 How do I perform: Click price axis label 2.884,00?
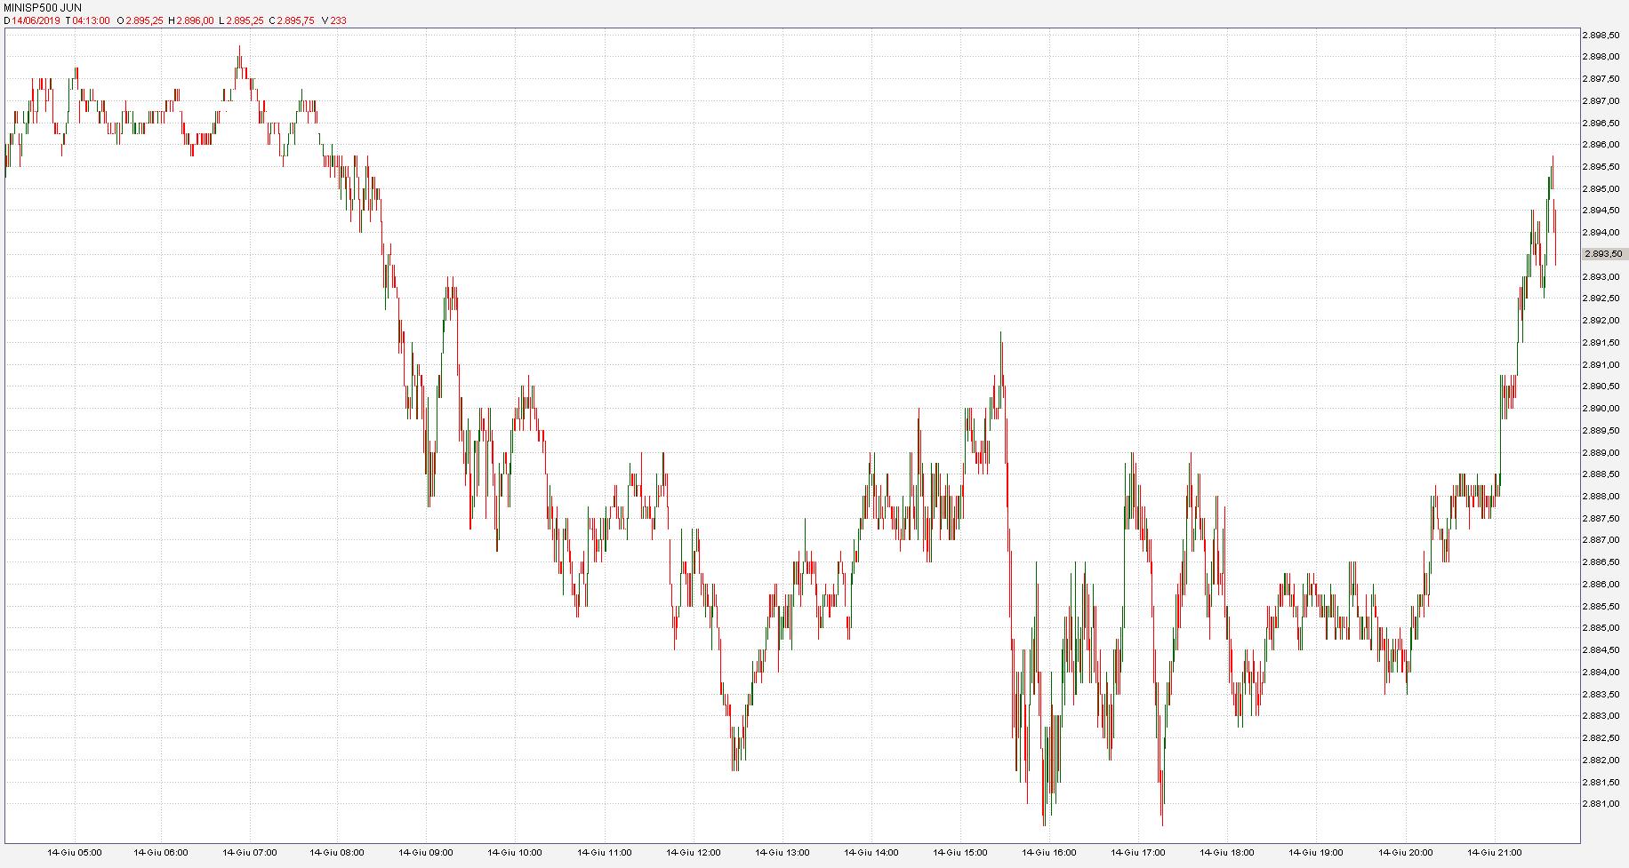tap(1601, 673)
